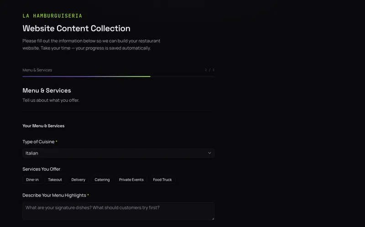
Task: Click the form progress bar
Action: [118, 76]
